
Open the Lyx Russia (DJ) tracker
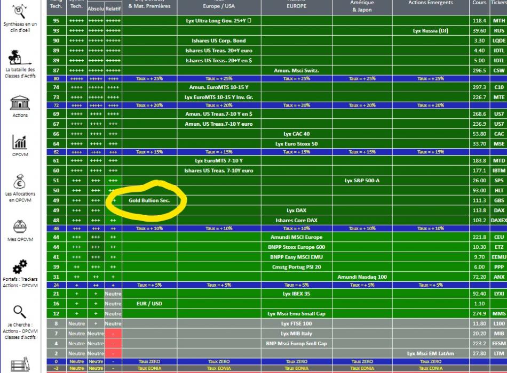430,31
